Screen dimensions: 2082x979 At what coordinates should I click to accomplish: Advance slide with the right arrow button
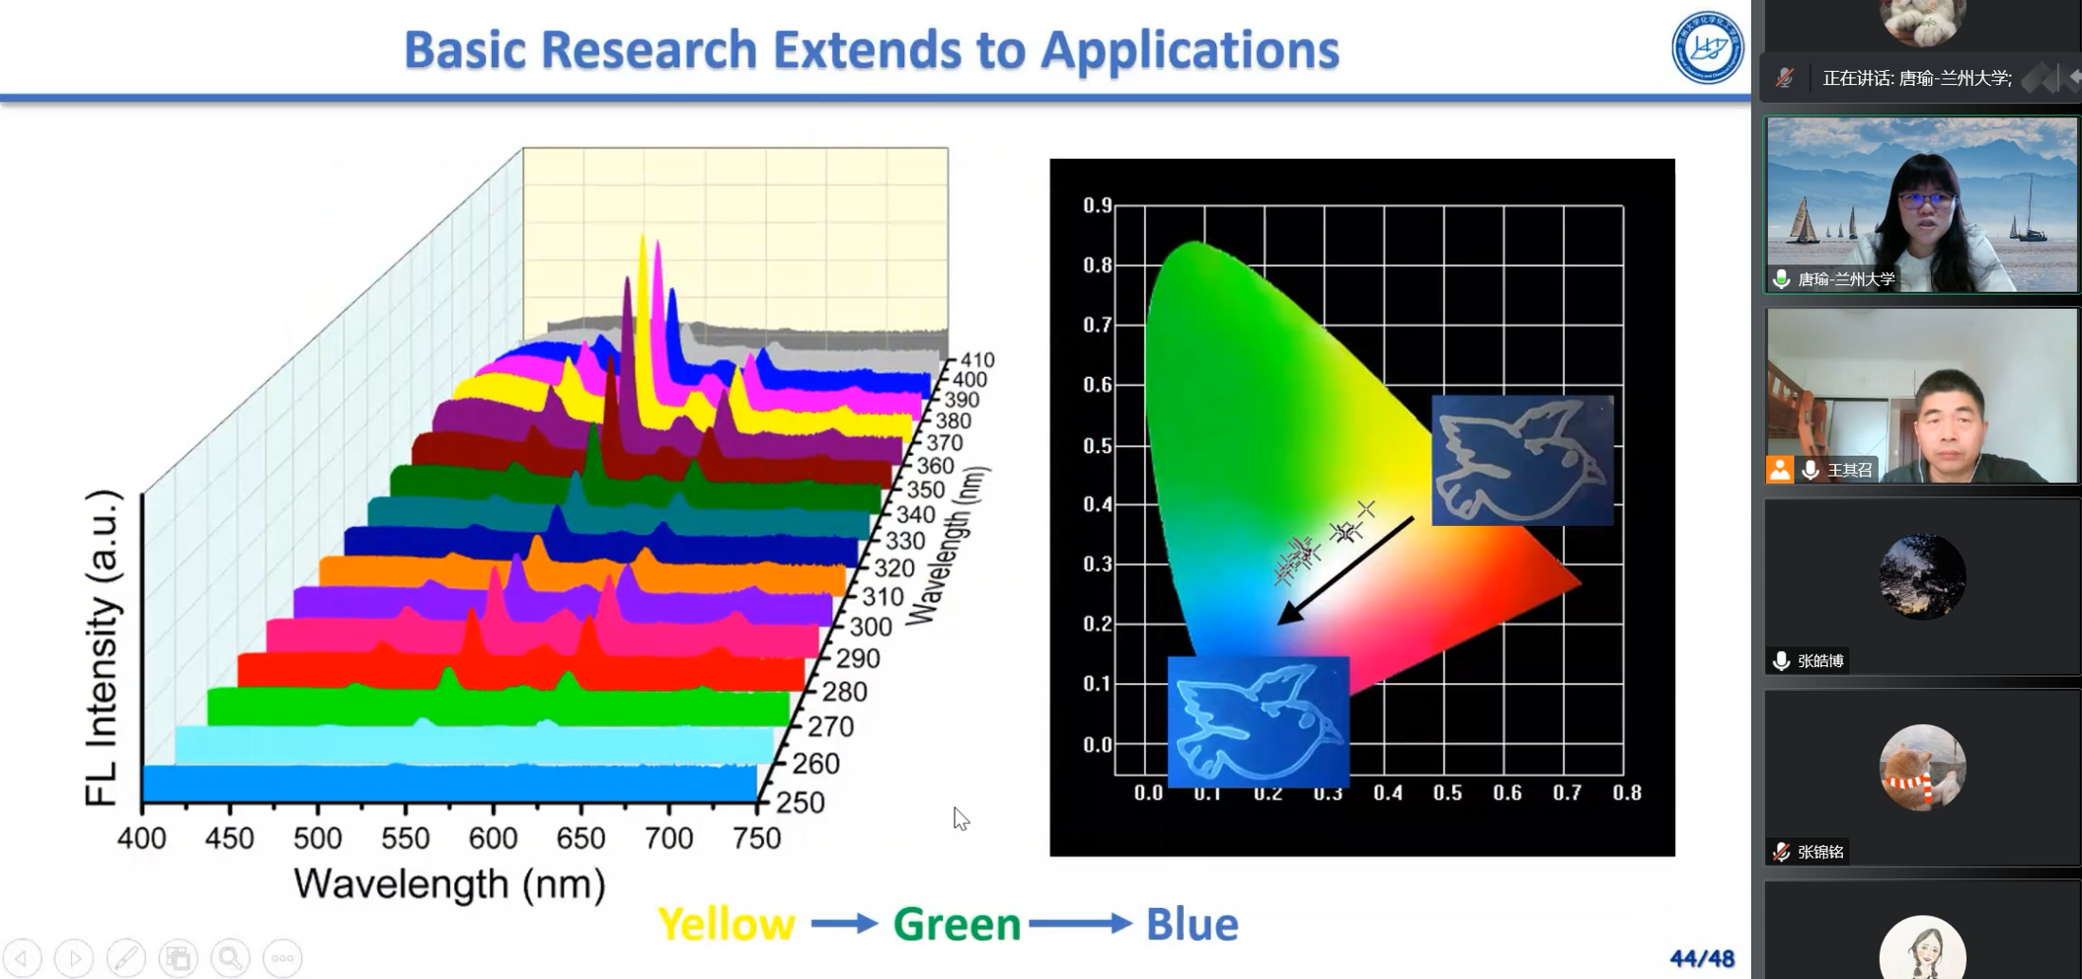pyautogui.click(x=74, y=957)
